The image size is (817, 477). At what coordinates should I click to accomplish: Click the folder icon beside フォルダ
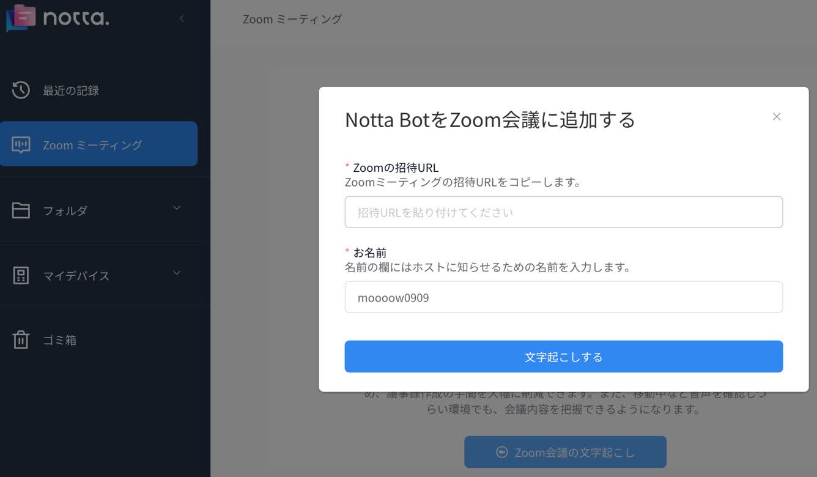point(21,210)
